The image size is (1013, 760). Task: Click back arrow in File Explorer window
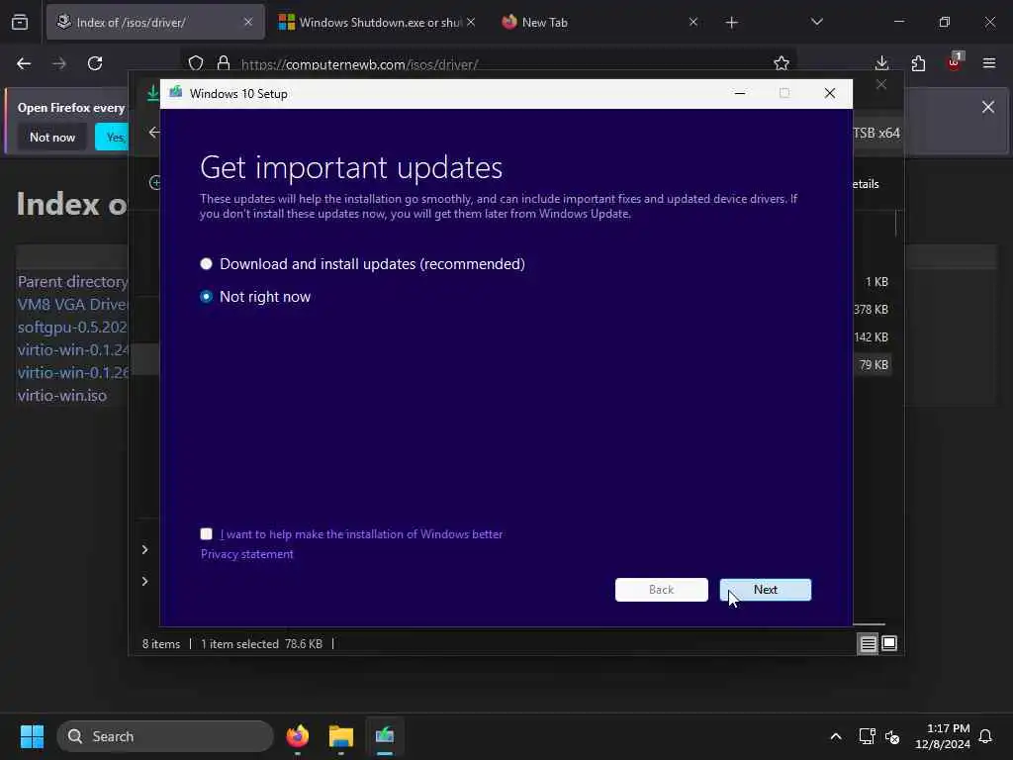click(x=153, y=133)
